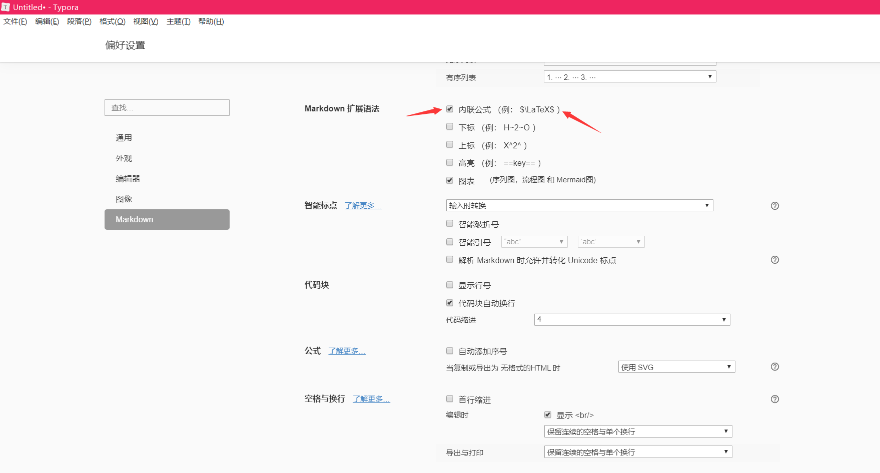Enable 上标 superscript syntax
The width and height of the screenshot is (880, 473).
click(x=449, y=144)
